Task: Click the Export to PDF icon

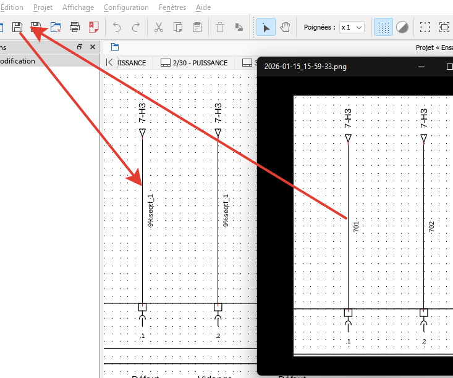Action: coord(93,27)
